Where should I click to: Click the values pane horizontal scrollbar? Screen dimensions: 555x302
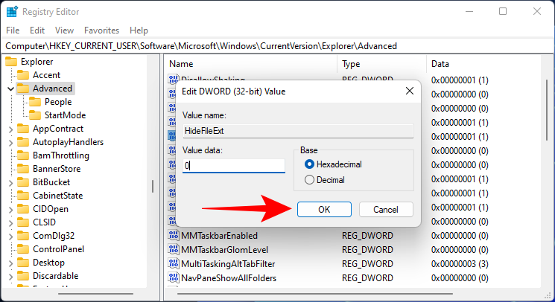coord(315,293)
